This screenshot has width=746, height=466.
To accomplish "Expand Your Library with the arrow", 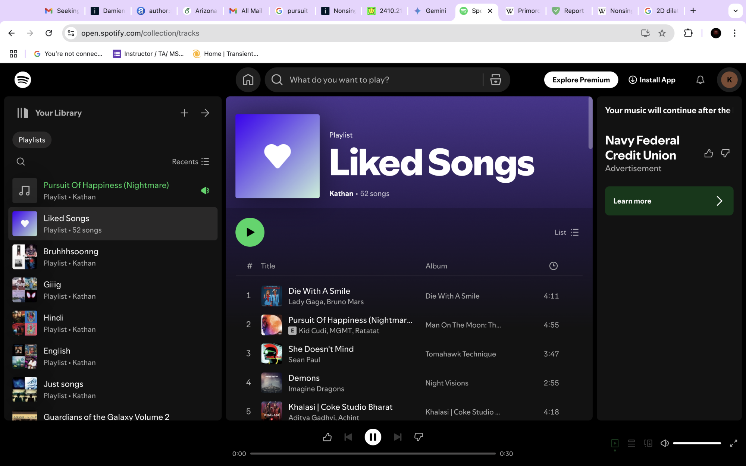I will point(205,113).
